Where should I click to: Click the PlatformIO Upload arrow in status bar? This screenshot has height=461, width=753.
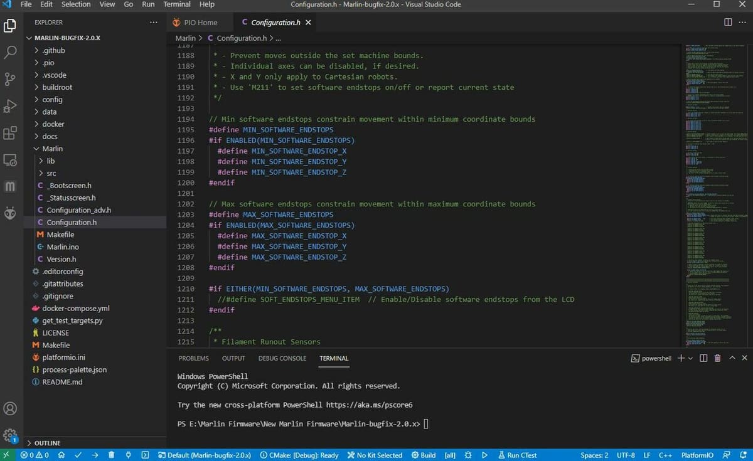pos(95,455)
